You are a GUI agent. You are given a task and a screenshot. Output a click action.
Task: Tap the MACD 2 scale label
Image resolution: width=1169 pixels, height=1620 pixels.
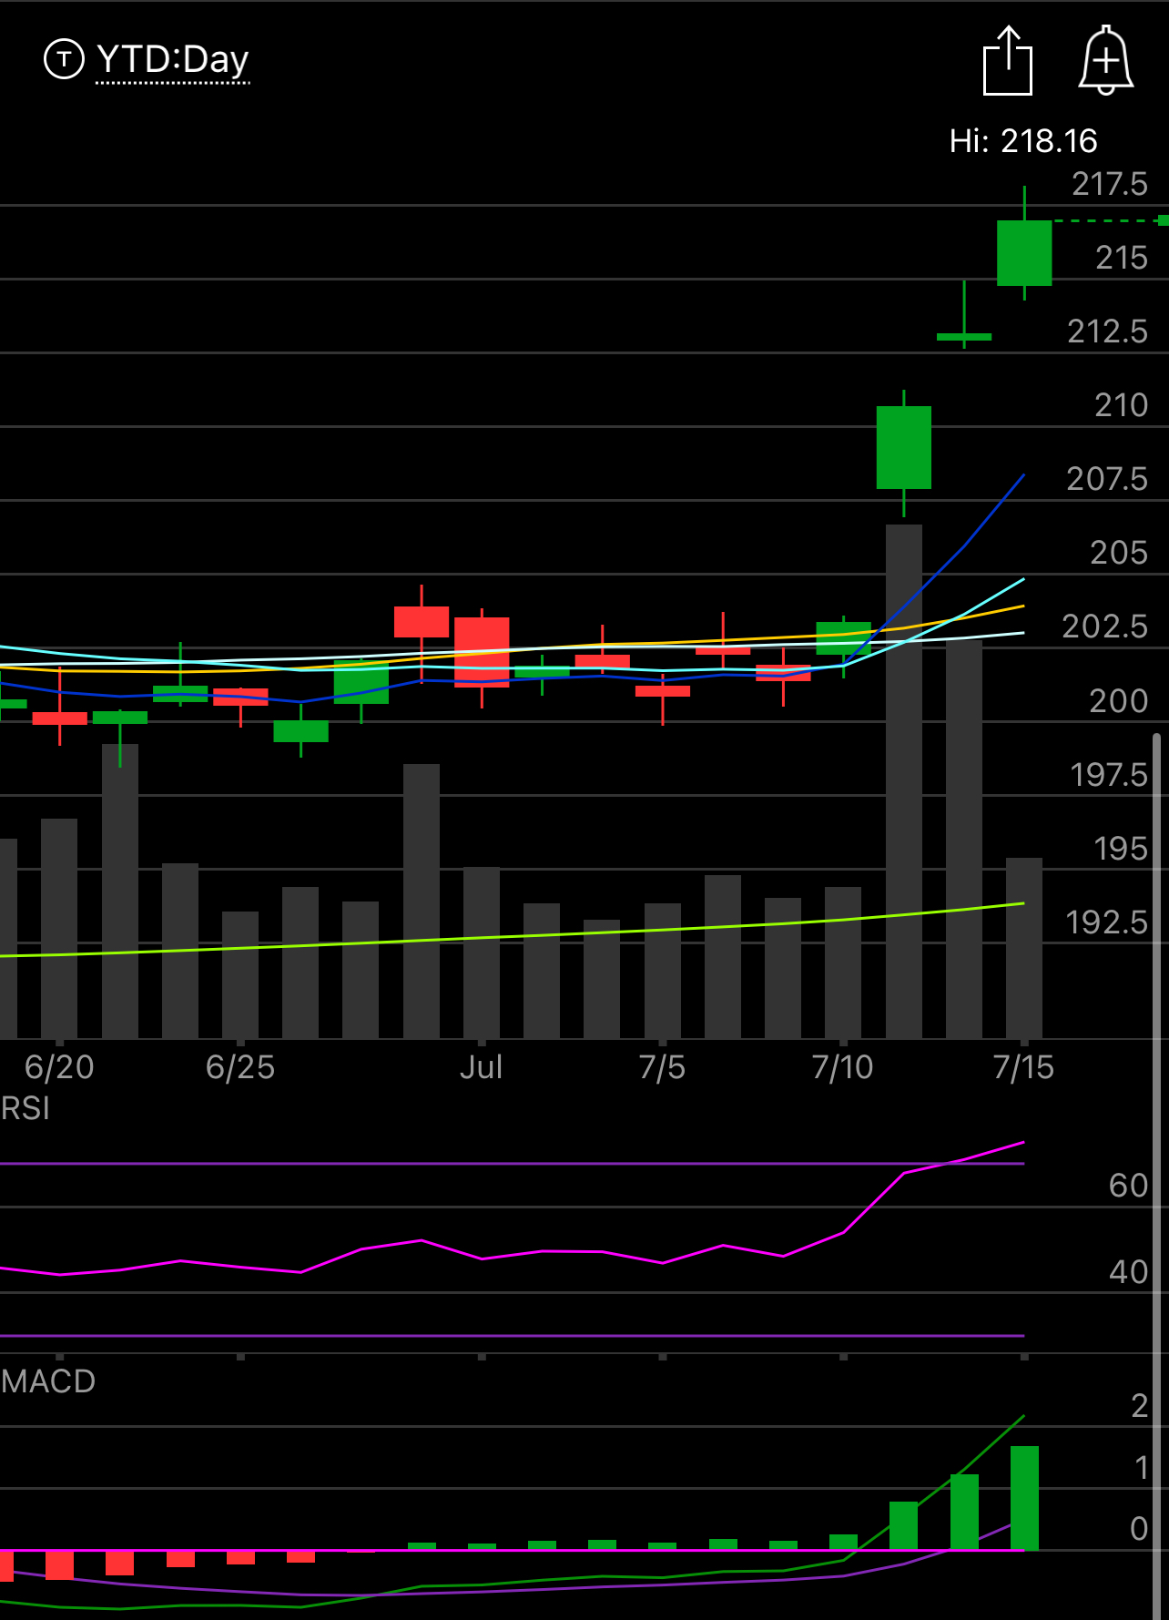tap(1139, 1406)
